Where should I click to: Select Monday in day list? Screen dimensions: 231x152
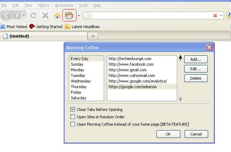[86, 70]
